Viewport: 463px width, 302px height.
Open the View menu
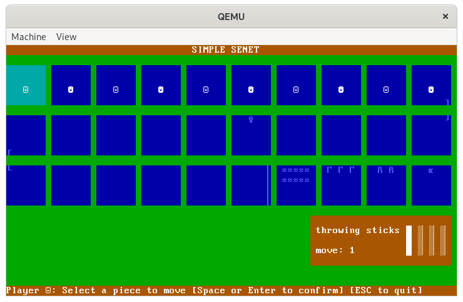(66, 36)
